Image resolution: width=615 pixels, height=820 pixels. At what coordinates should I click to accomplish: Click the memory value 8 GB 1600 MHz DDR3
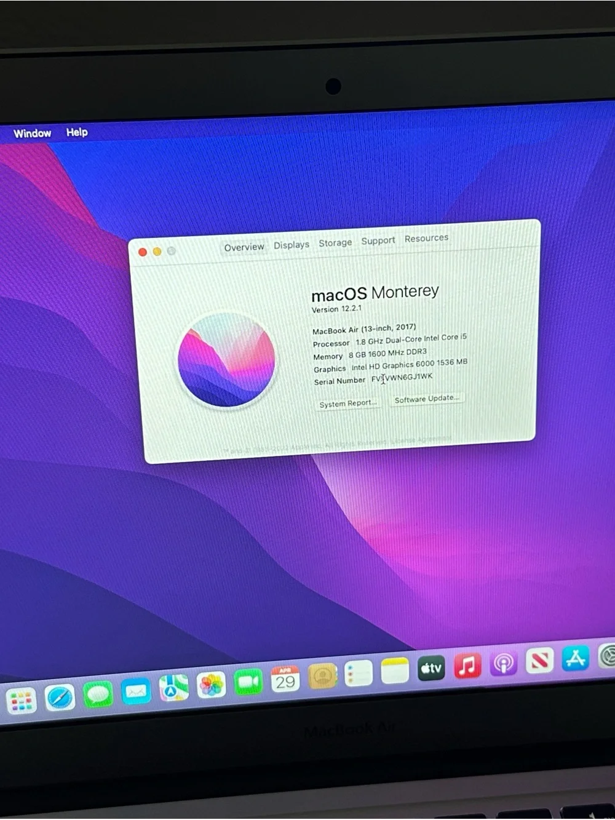[x=387, y=354]
